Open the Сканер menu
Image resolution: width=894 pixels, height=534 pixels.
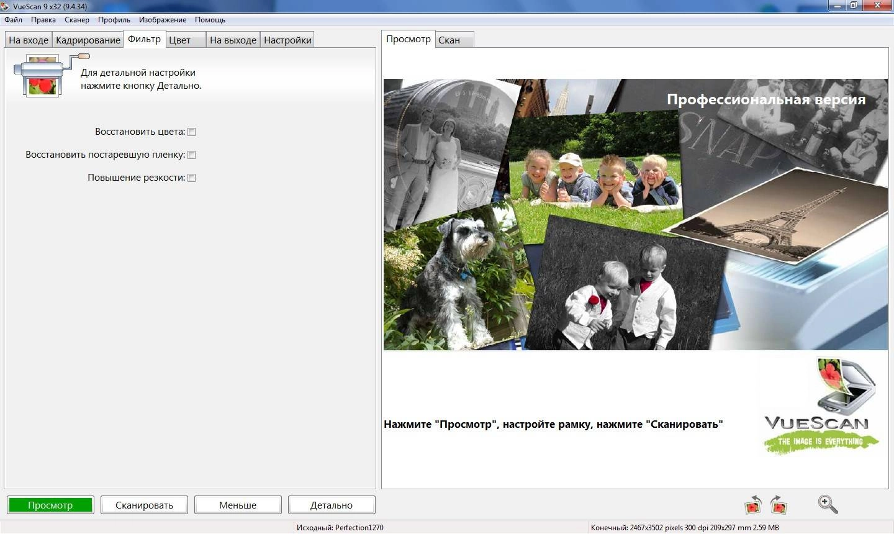77,20
